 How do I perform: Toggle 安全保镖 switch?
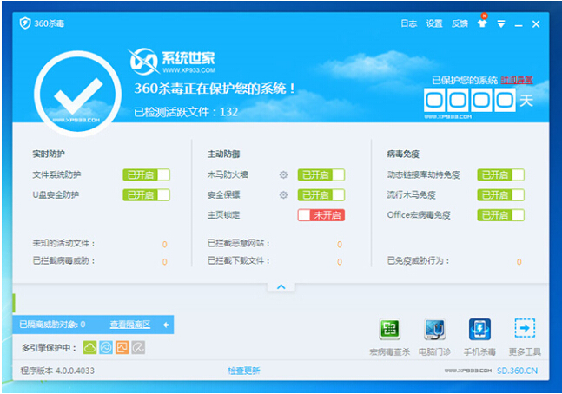pos(321,195)
